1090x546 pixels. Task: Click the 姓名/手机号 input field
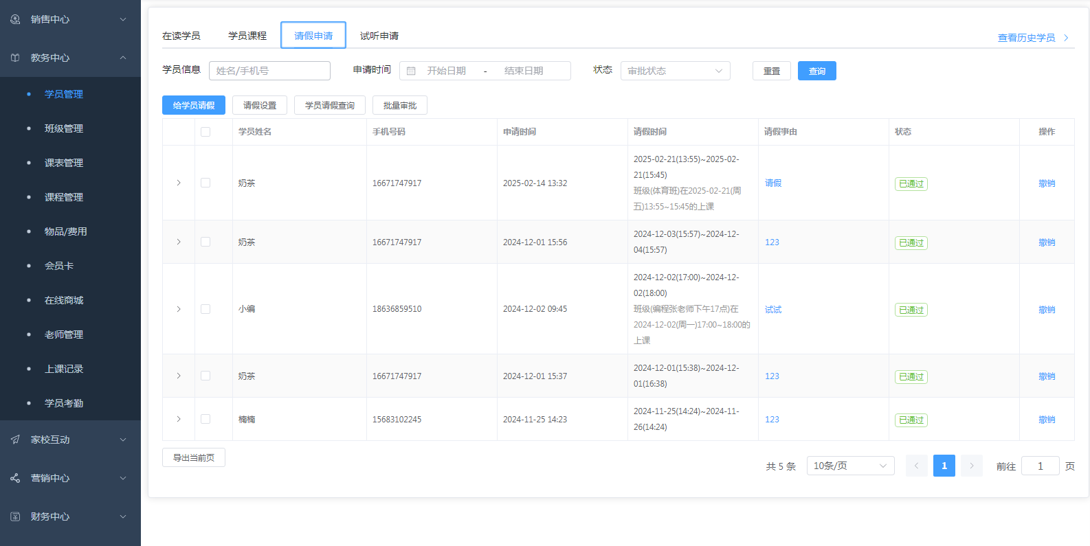tap(269, 71)
